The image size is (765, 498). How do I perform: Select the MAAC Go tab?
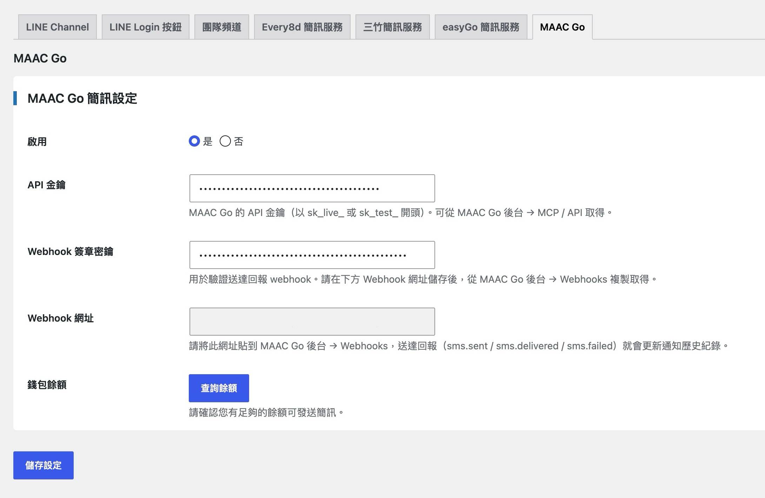[x=563, y=27]
